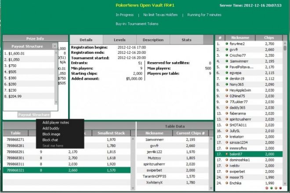Select table row 789868291

(67, 152)
